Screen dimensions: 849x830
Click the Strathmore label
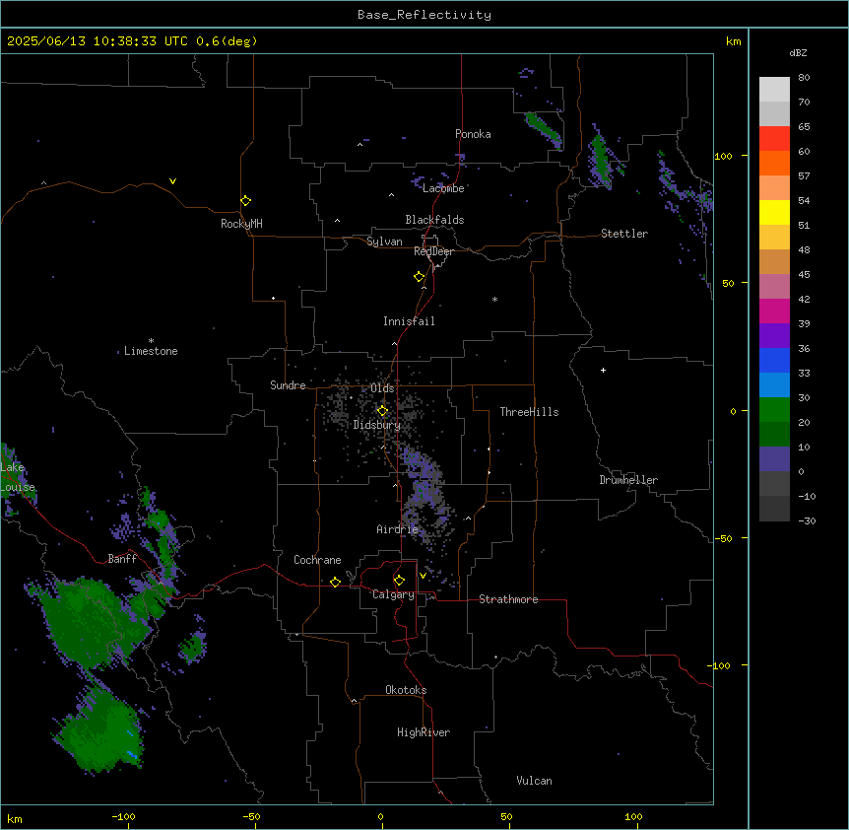[x=508, y=599]
